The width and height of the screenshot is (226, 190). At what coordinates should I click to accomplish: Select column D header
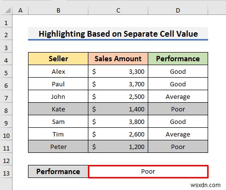click(178, 11)
